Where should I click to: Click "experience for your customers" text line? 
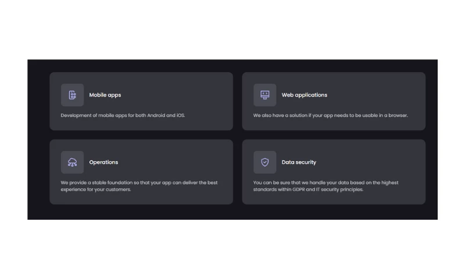click(96, 189)
